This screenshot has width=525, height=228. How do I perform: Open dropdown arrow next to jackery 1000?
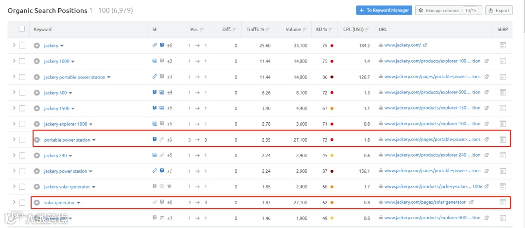click(x=73, y=62)
